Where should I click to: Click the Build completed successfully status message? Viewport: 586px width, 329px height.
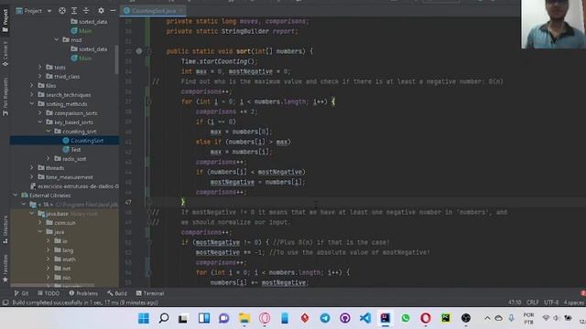(x=85, y=302)
